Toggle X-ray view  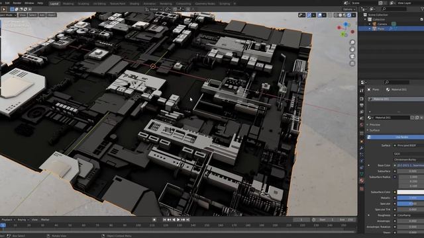click(x=330, y=15)
